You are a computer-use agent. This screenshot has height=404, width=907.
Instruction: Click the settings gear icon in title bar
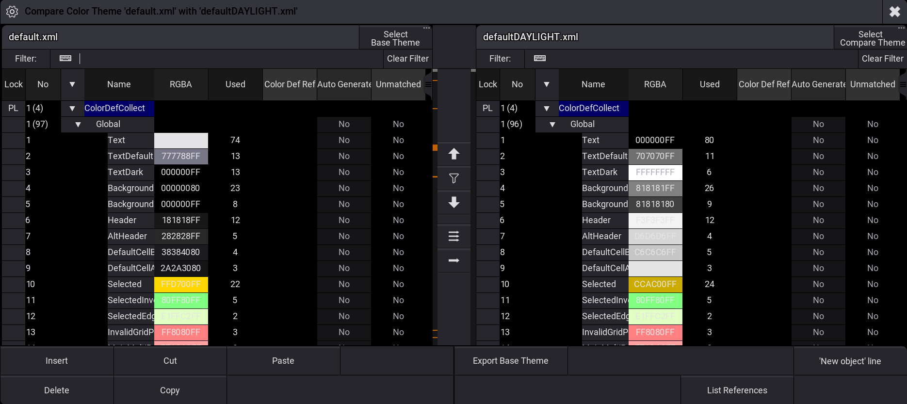coord(12,12)
